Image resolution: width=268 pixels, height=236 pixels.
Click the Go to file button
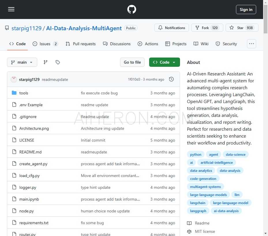(x=132, y=62)
